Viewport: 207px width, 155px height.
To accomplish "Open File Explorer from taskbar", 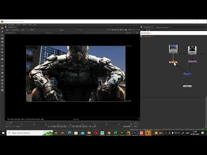I will coord(89,133).
